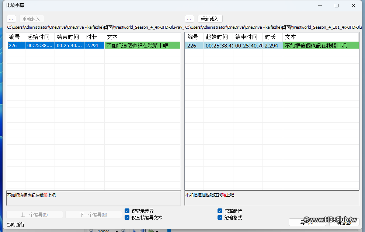Click left table 文本 column header

click(x=142, y=37)
